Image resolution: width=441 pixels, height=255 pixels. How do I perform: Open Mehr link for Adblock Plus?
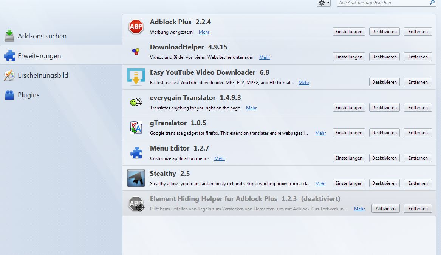pos(204,32)
